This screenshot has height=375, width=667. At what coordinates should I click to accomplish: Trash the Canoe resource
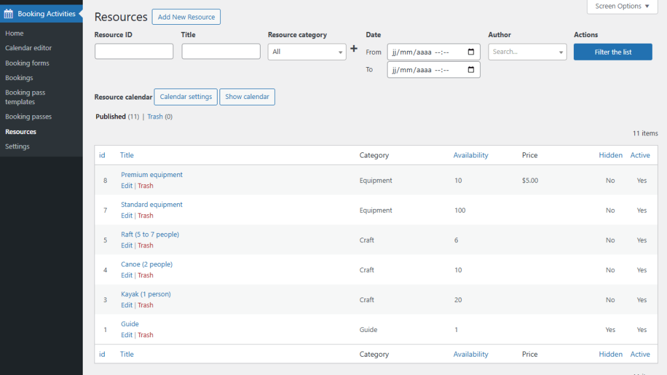tap(145, 275)
